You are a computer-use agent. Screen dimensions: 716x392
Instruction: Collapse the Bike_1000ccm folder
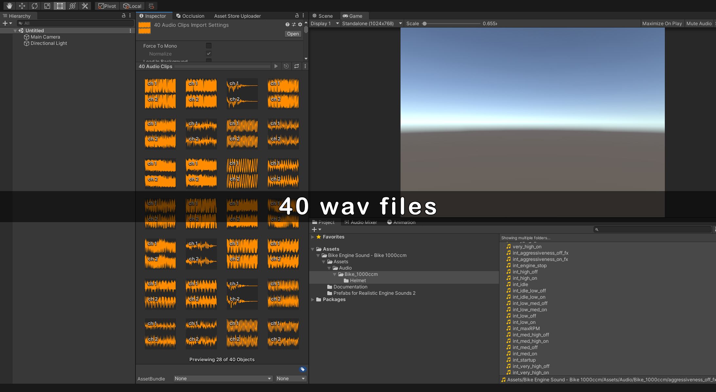click(335, 274)
